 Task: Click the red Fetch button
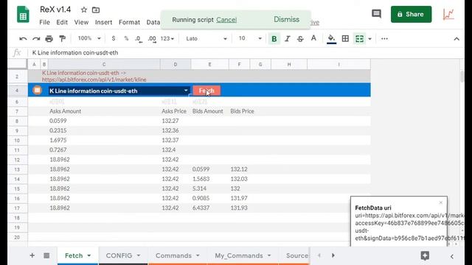tap(206, 91)
